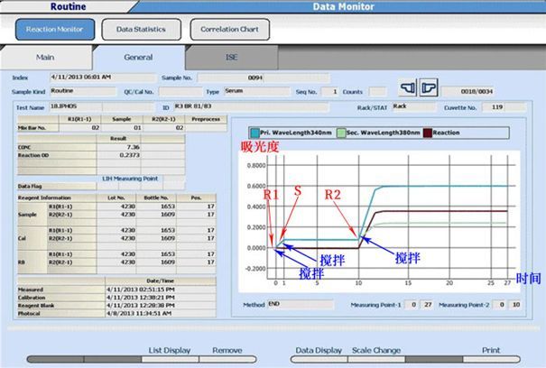Screen dimensions: 546x368
Task: Open the Data Statistics view
Action: [x=140, y=30]
